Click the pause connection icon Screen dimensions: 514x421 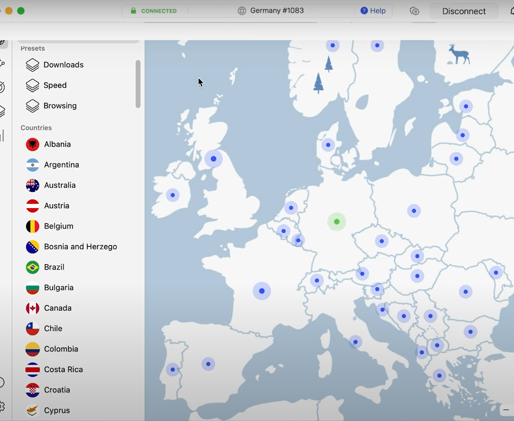click(x=414, y=11)
